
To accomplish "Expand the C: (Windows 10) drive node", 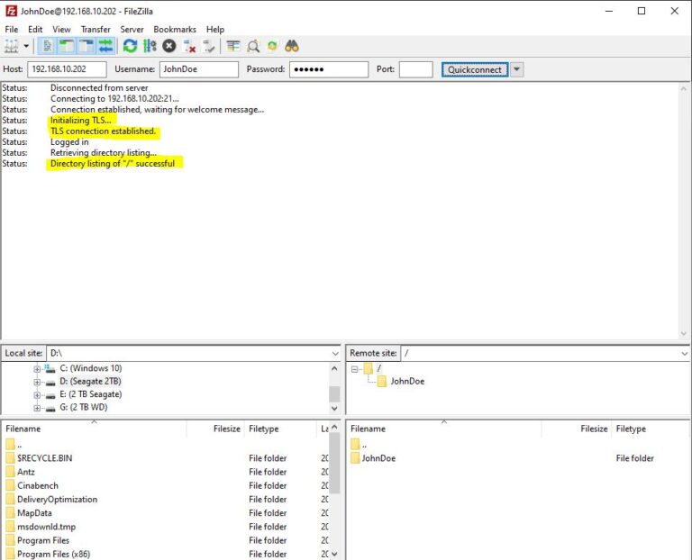I will [x=37, y=369].
